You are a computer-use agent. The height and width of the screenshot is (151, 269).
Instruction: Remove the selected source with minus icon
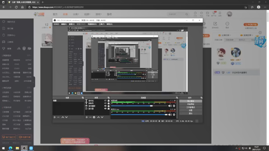tap(90, 117)
